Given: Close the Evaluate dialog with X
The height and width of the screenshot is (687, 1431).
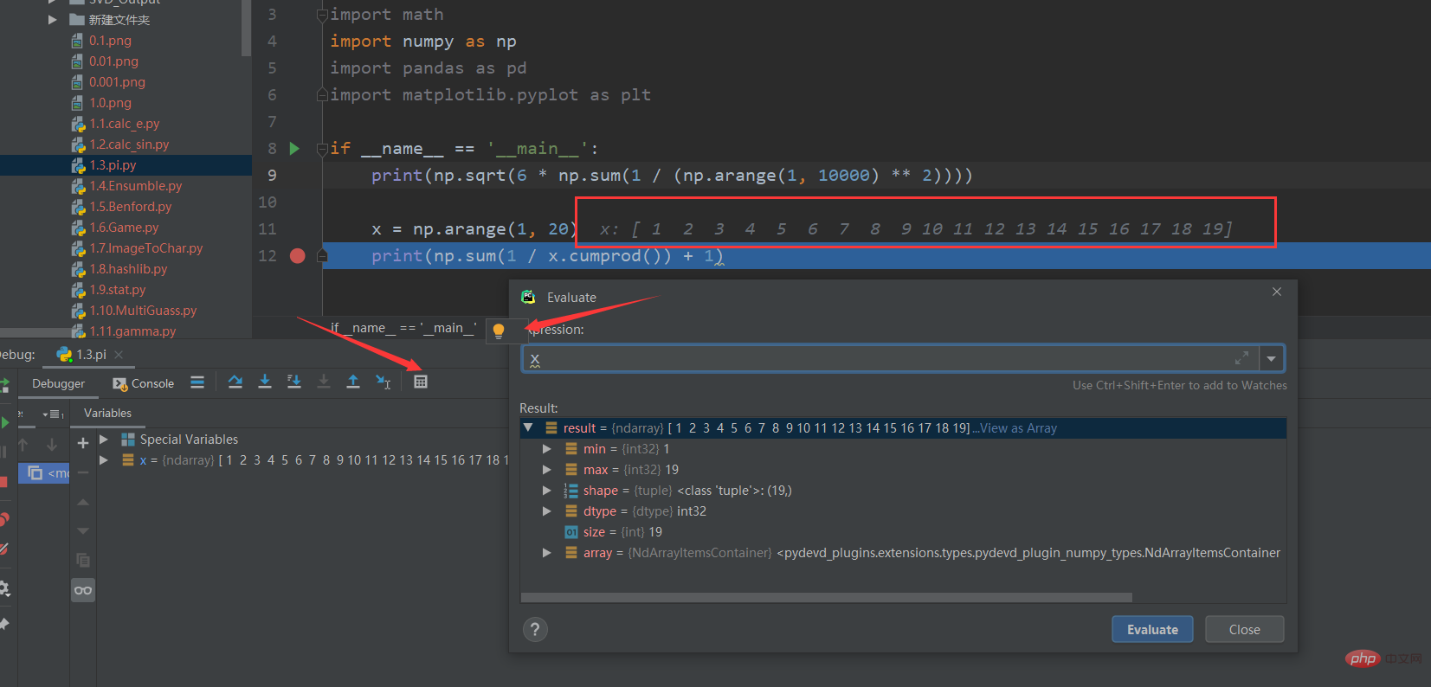Looking at the screenshot, I should [x=1277, y=292].
